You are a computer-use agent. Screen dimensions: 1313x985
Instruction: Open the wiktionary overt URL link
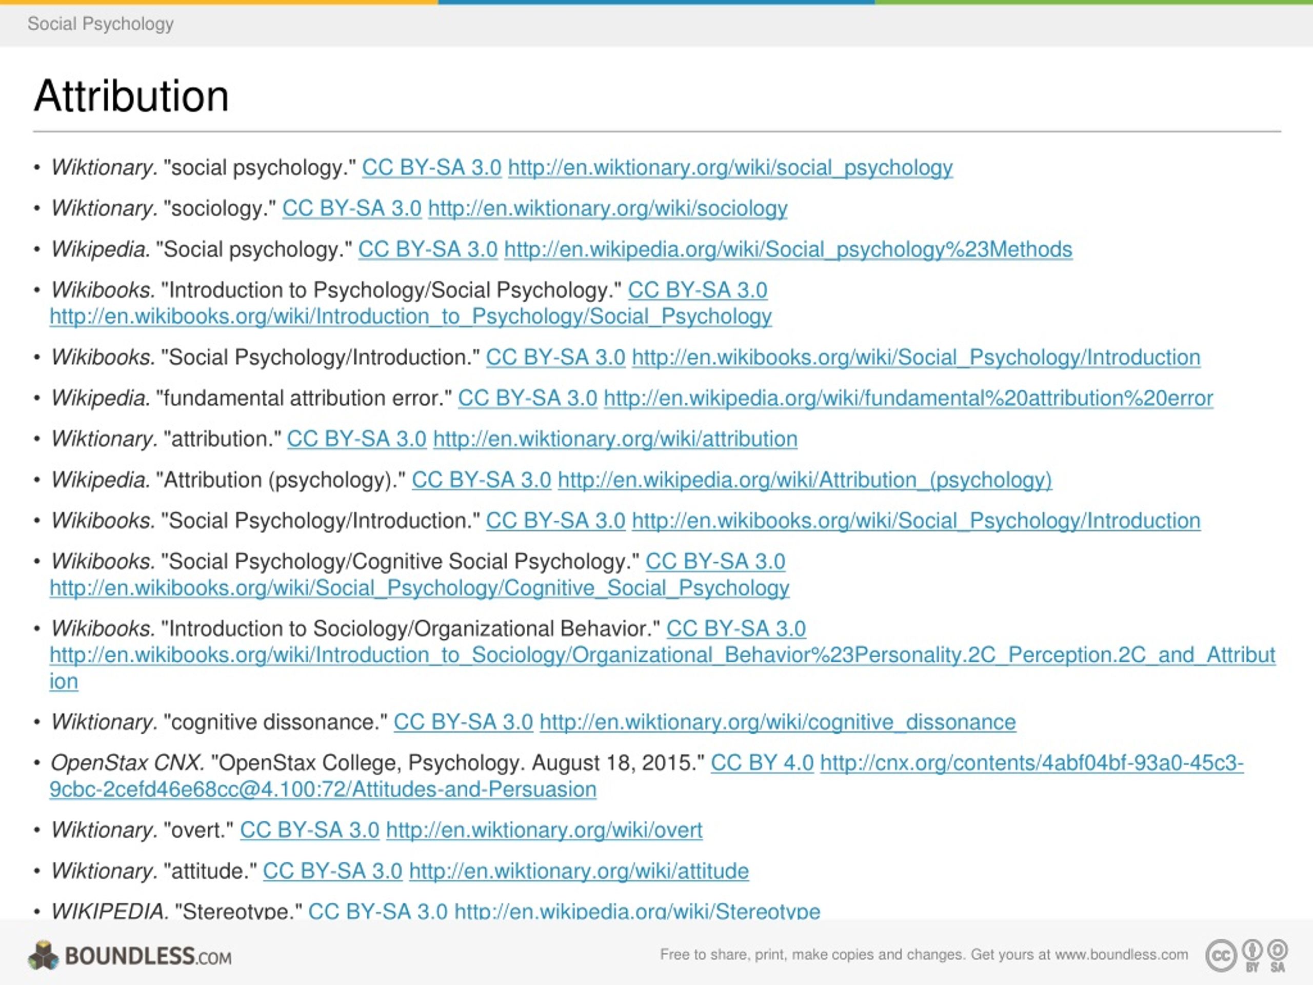544,830
